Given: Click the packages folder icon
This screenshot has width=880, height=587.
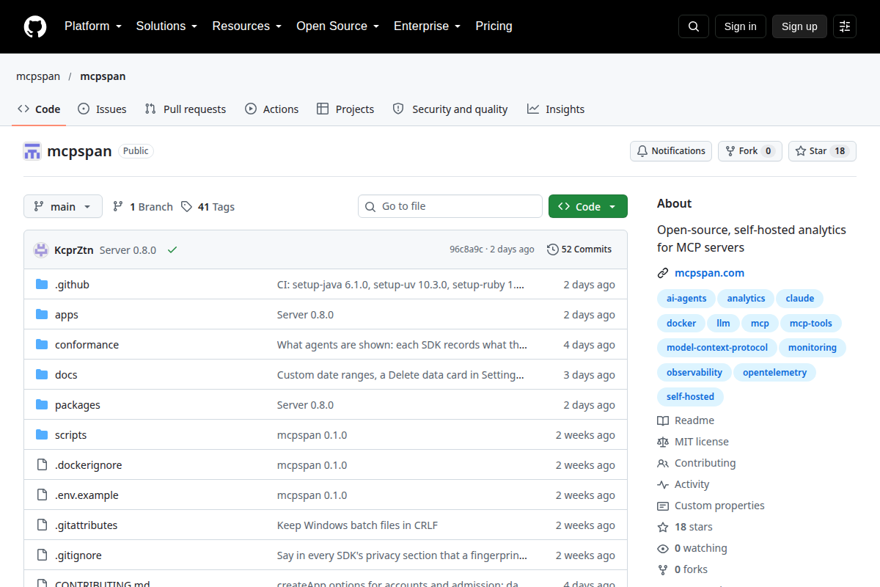Looking at the screenshot, I should click(x=42, y=405).
